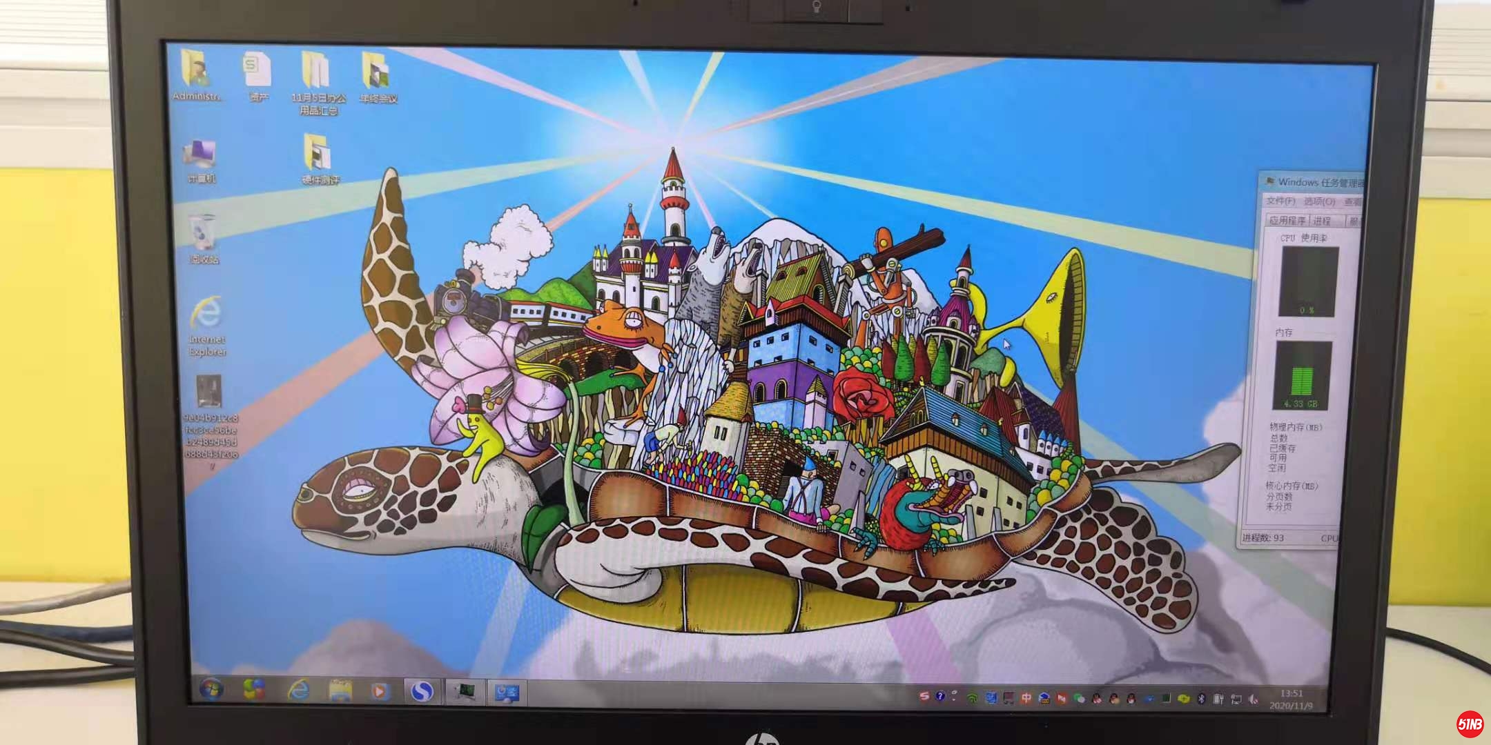Open the volume speaker tray icon
The height and width of the screenshot is (745, 1491).
[1254, 699]
